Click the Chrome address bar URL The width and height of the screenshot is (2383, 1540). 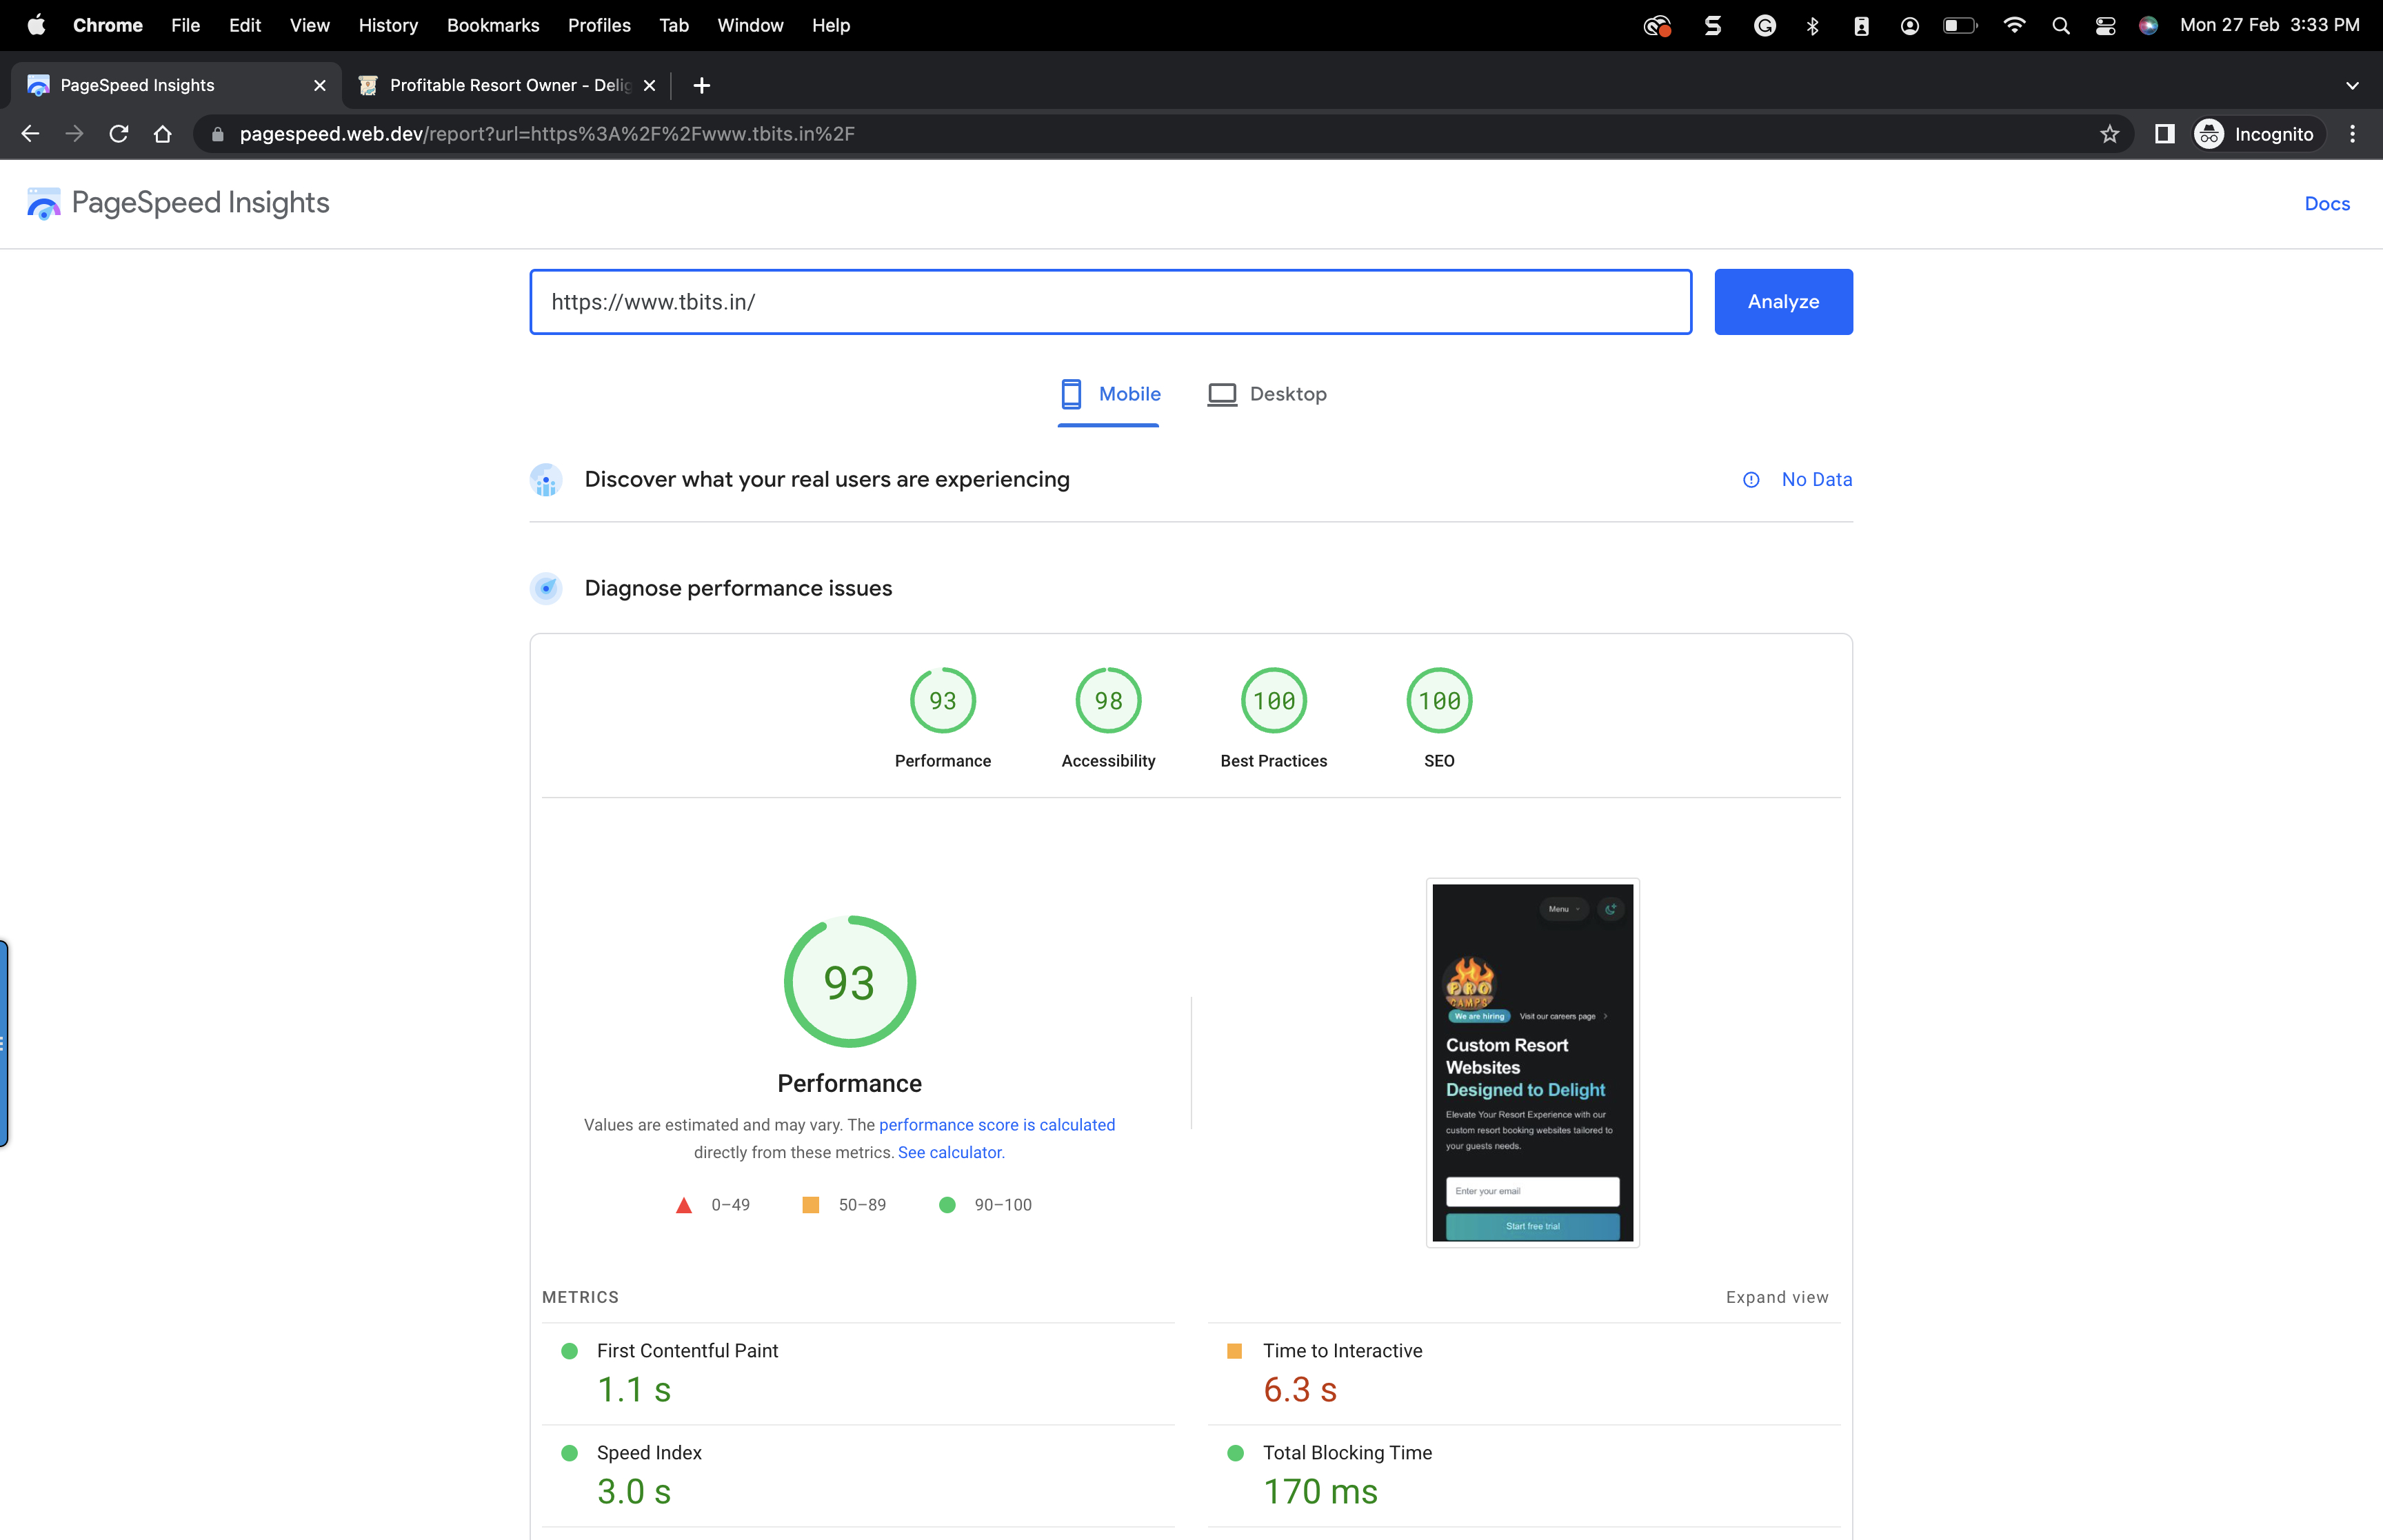(x=547, y=134)
